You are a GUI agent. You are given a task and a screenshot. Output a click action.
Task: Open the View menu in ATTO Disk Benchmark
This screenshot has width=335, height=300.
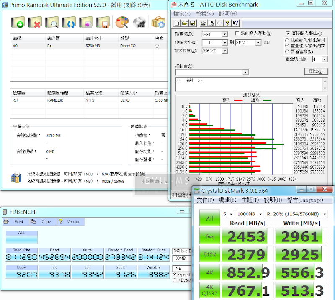tap(205, 14)
